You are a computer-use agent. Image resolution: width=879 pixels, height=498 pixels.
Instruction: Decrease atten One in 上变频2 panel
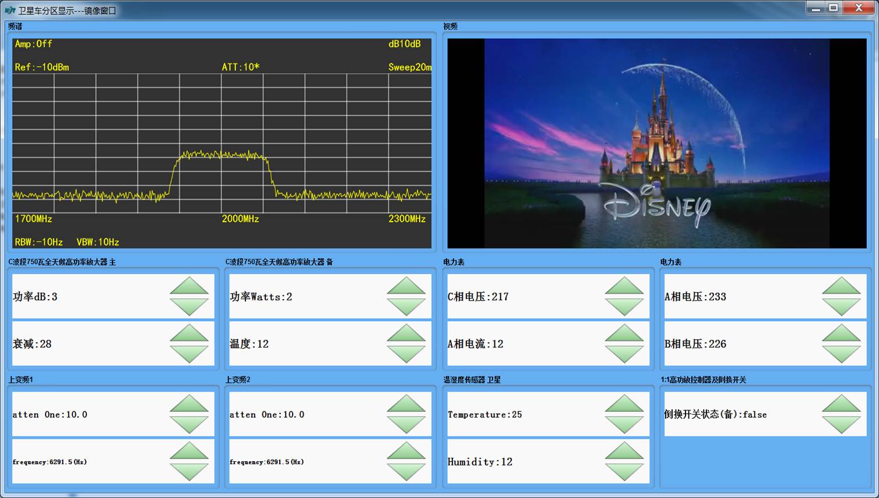pyautogui.click(x=406, y=425)
